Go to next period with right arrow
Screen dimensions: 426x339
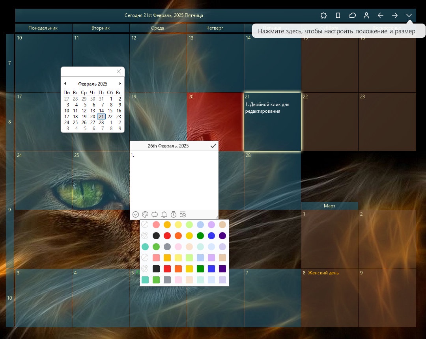click(x=395, y=15)
